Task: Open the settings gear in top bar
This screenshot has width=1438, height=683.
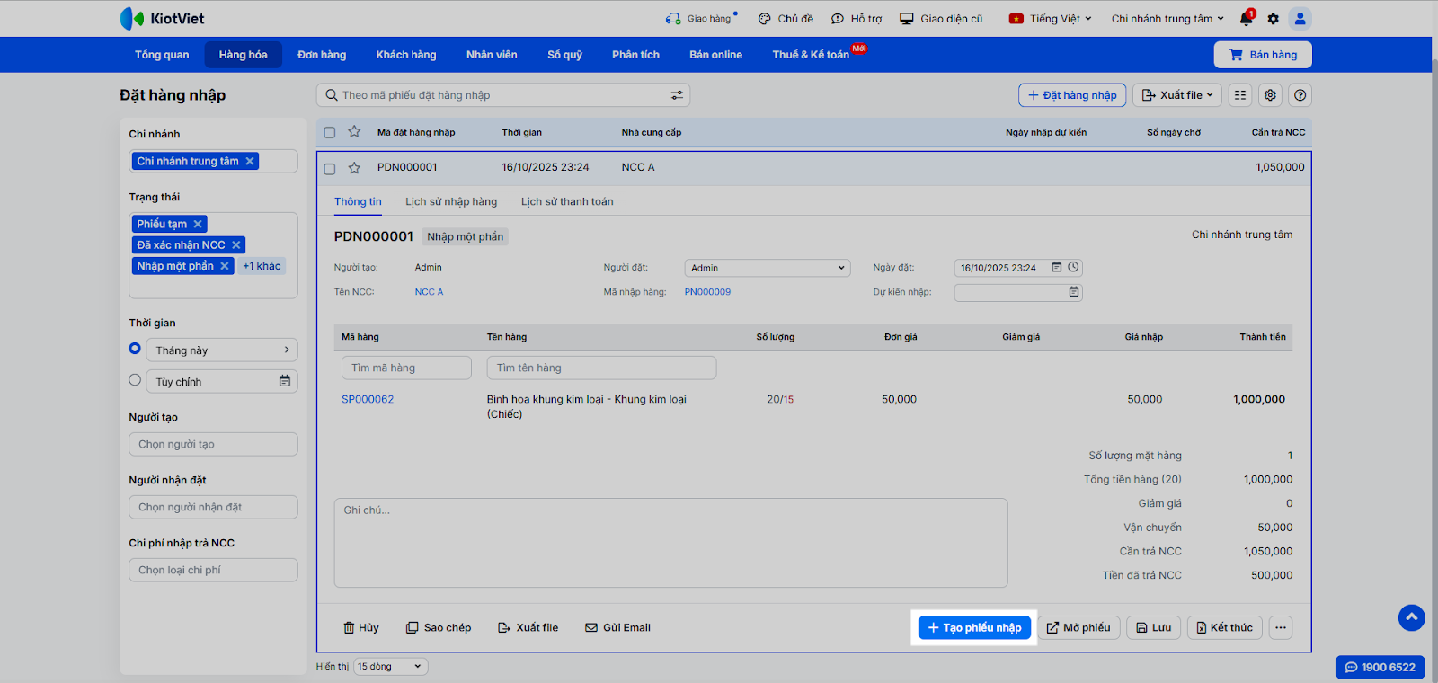Action: pos(1273,19)
